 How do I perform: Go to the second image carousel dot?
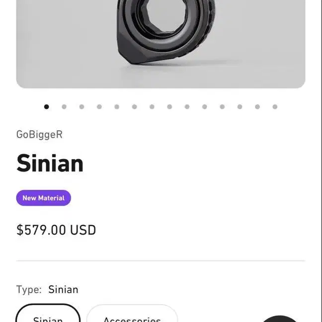pos(64,107)
